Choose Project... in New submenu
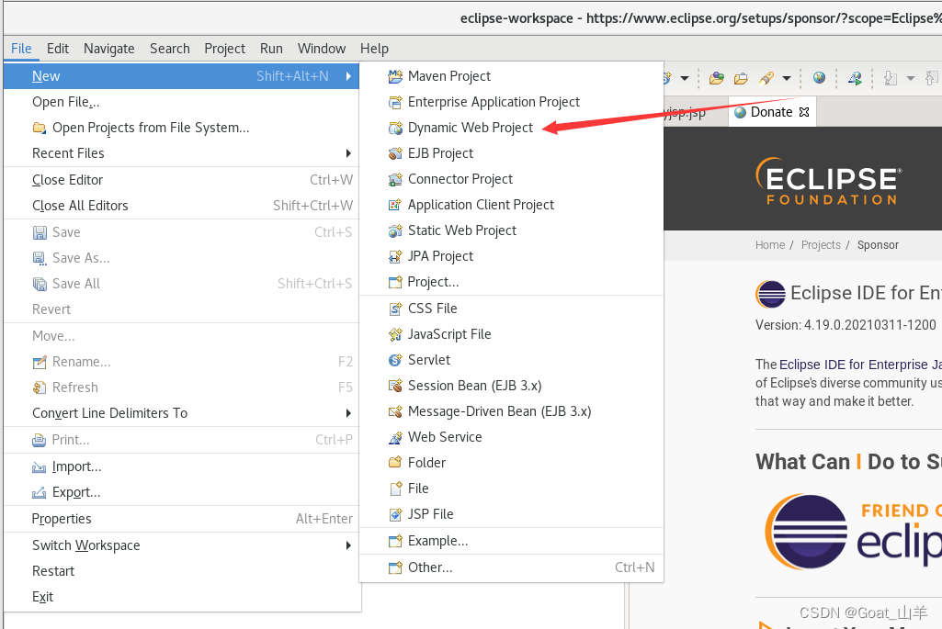This screenshot has width=942, height=629. pyautogui.click(x=511, y=282)
